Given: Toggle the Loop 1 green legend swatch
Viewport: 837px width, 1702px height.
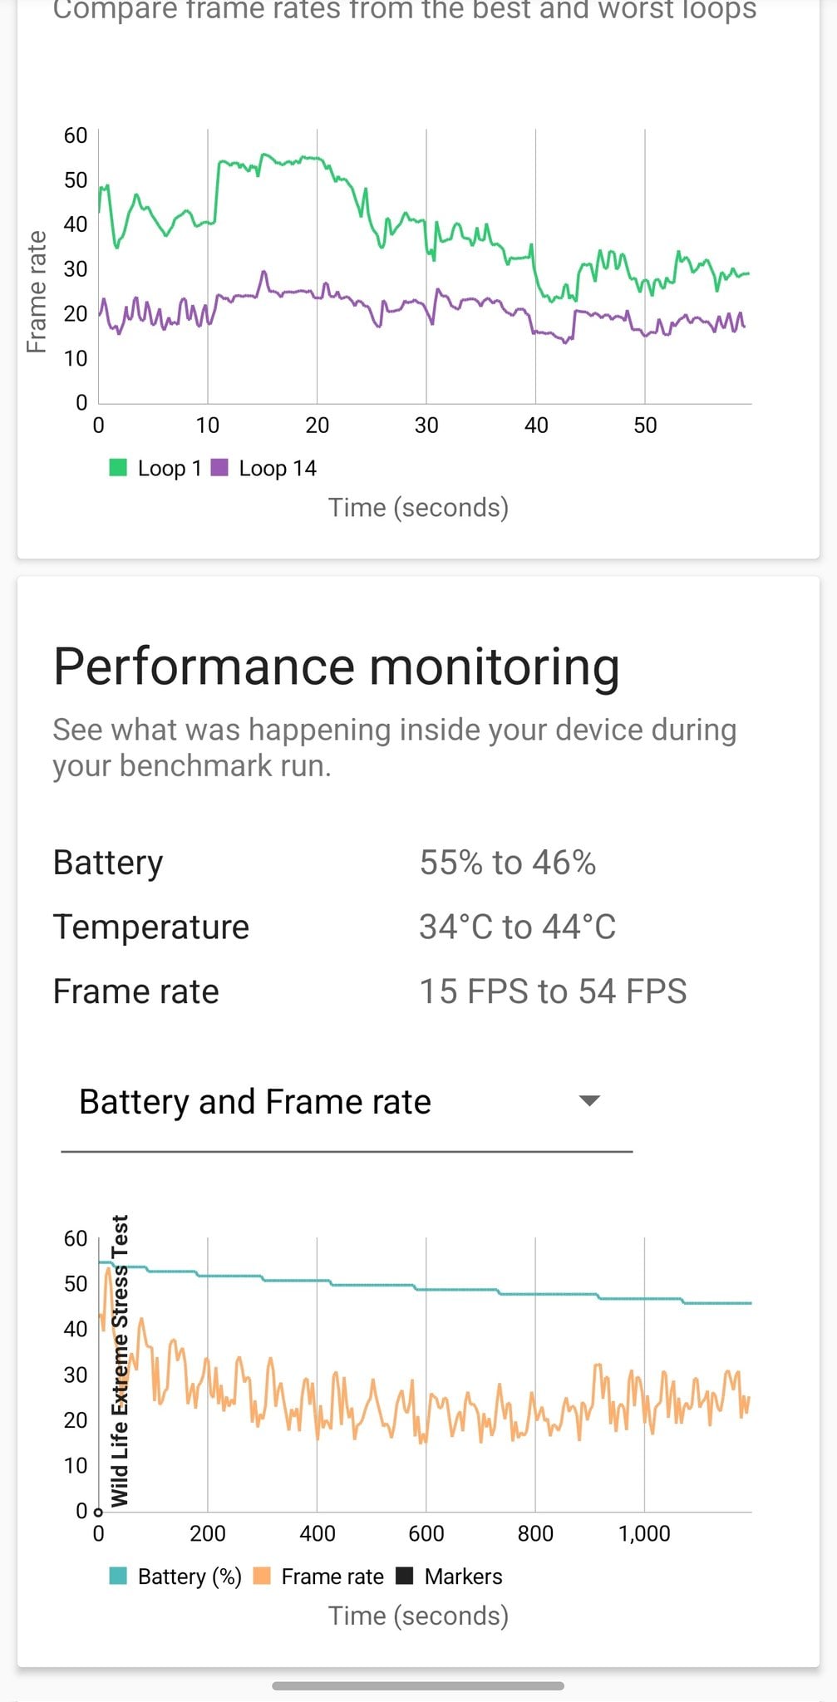Looking at the screenshot, I should tap(118, 468).
